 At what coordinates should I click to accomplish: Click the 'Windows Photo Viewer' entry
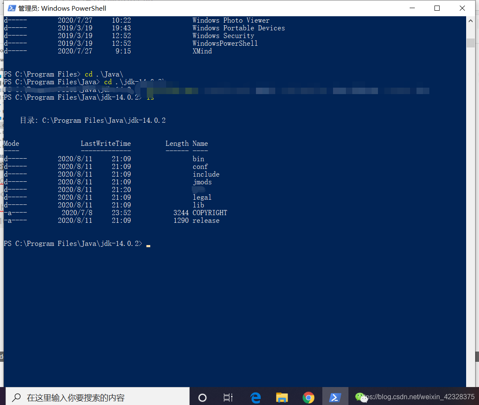tap(231, 21)
